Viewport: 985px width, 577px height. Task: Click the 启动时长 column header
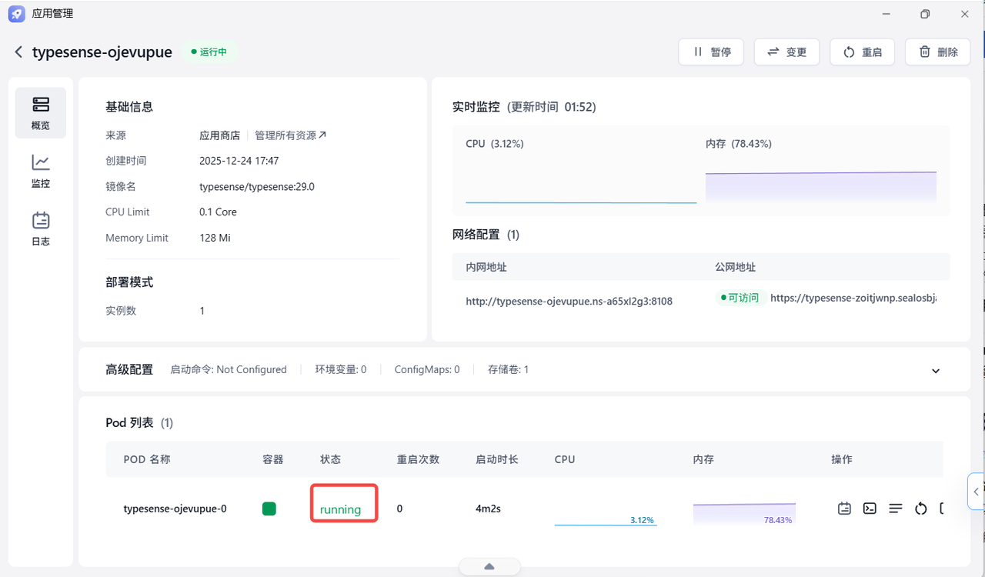click(x=497, y=459)
